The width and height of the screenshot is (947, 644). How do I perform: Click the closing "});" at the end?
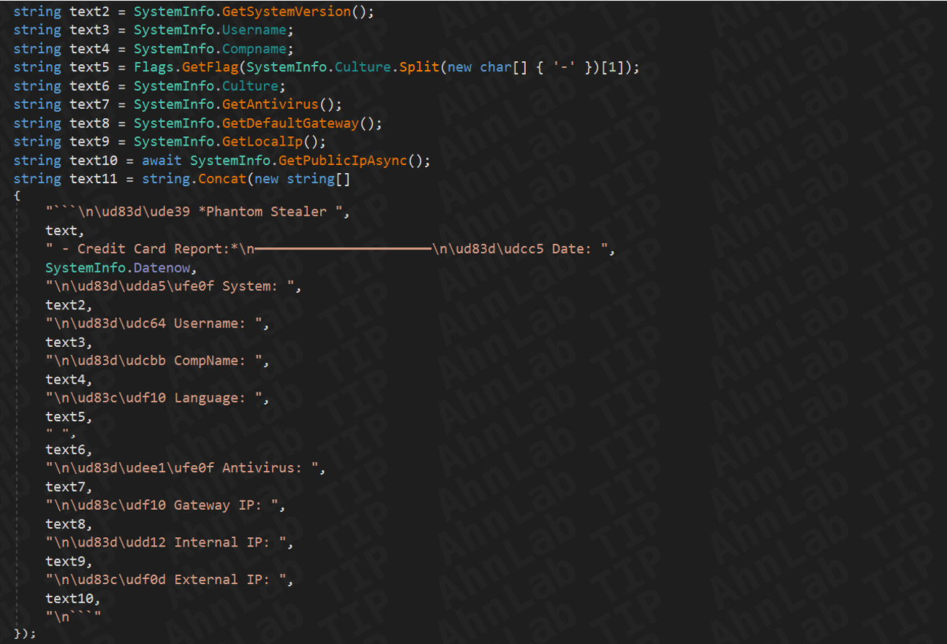26,632
